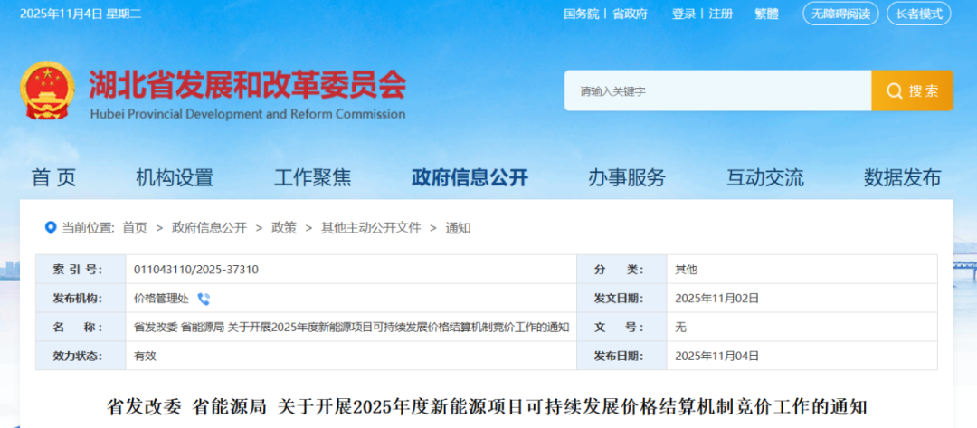Select index number 011043110/2025-37310
Viewport: 977px width, 428px height.
pyautogui.click(x=196, y=270)
